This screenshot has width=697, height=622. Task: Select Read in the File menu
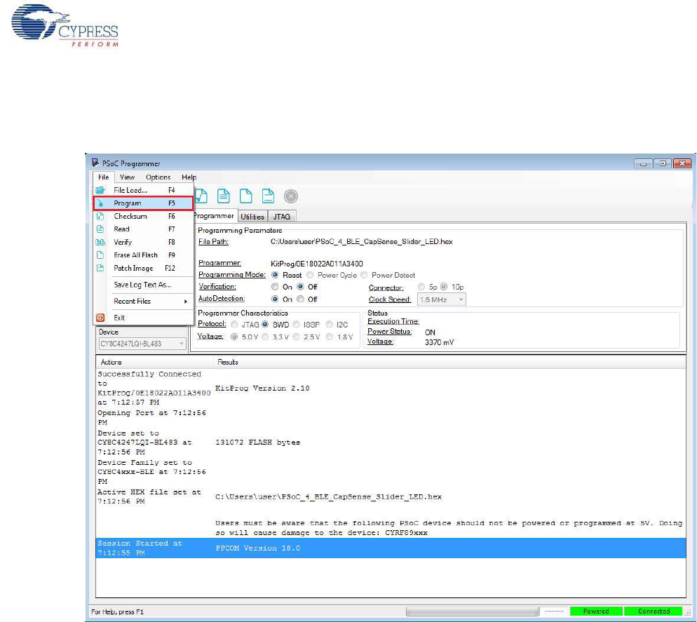[x=143, y=229]
